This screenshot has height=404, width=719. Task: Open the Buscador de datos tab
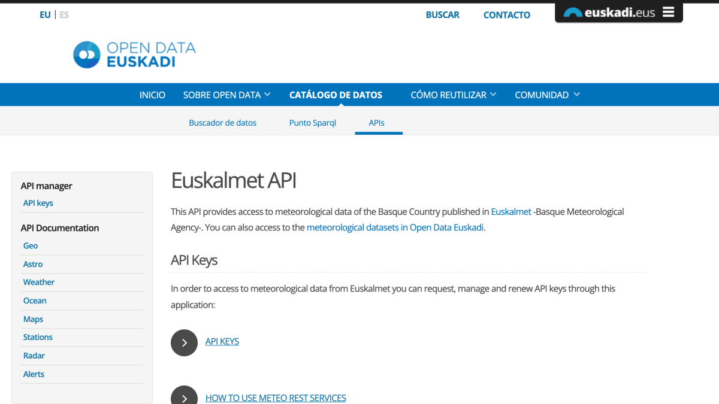click(223, 123)
